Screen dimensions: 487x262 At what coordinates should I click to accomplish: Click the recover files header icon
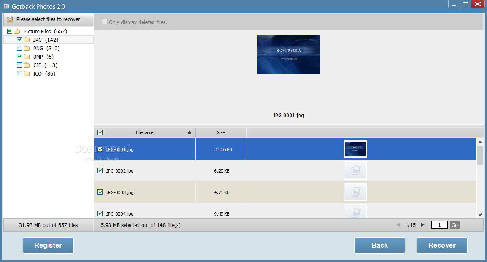click(x=10, y=19)
